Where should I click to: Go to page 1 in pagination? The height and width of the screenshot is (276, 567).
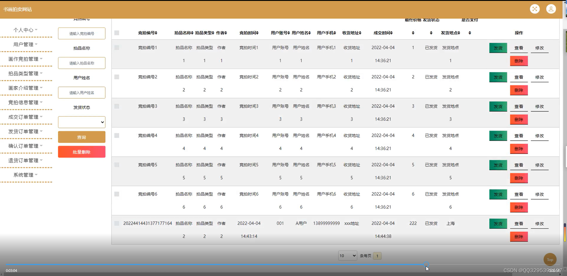click(377, 256)
